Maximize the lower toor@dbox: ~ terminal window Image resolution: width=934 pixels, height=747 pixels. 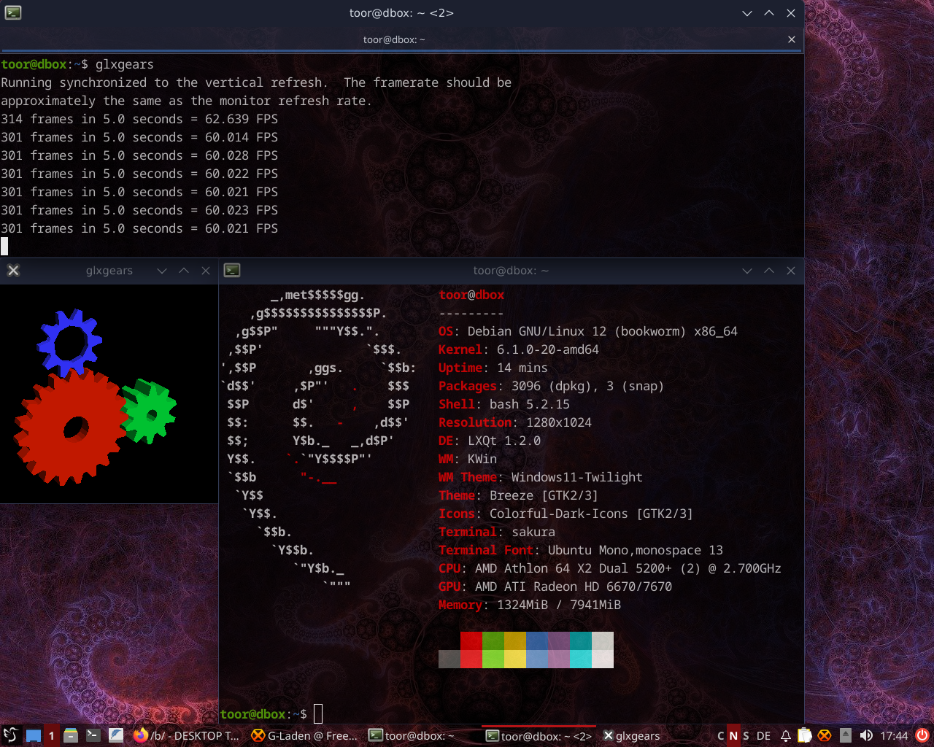pyautogui.click(x=769, y=271)
